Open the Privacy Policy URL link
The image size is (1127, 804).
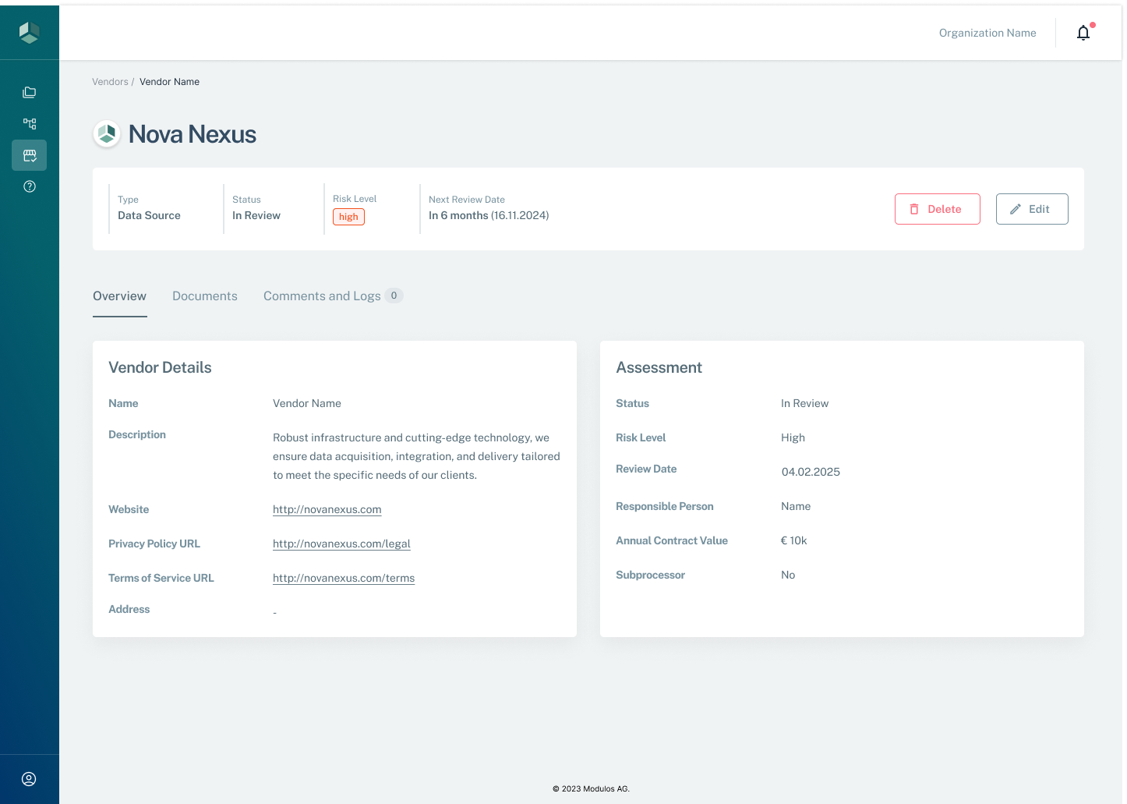click(341, 544)
